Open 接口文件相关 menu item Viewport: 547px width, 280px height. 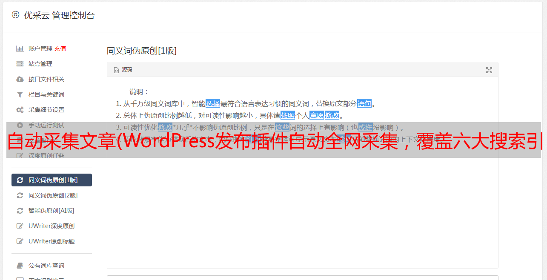[46, 79]
